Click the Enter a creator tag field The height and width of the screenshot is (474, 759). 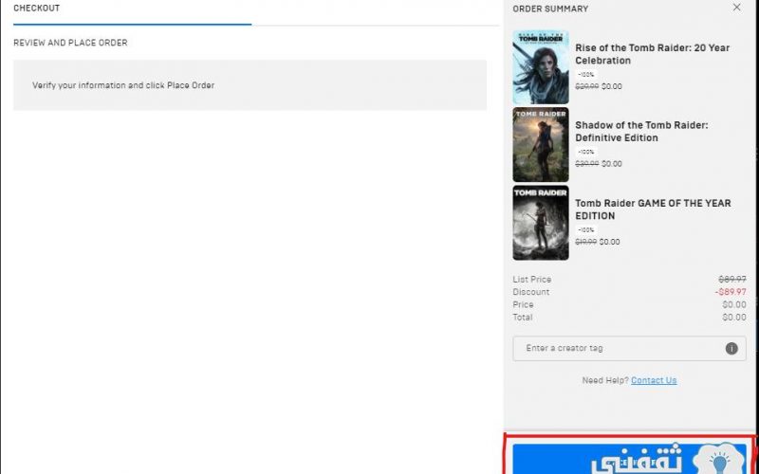(x=629, y=348)
